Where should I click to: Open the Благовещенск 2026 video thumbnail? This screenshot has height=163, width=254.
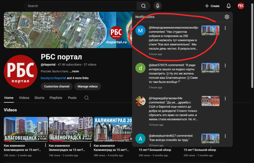tap(26, 129)
